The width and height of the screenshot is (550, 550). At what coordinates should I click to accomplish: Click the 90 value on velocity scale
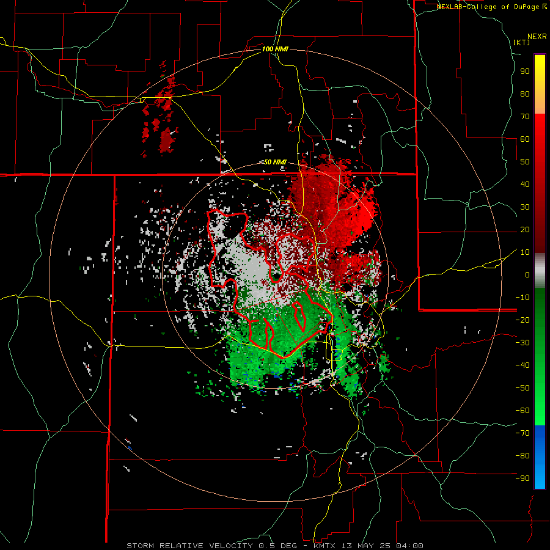point(525,71)
